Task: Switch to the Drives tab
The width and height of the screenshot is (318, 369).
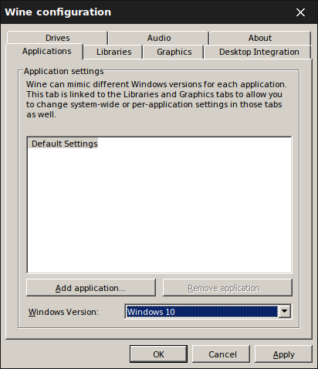Action: [x=57, y=38]
